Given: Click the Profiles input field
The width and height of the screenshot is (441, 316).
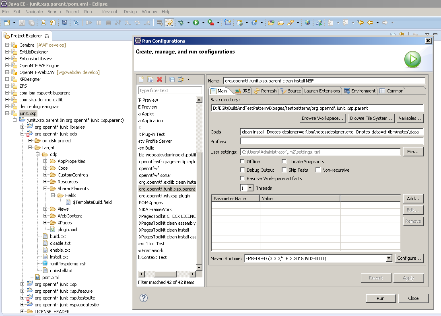Looking at the screenshot, I should (332, 142).
